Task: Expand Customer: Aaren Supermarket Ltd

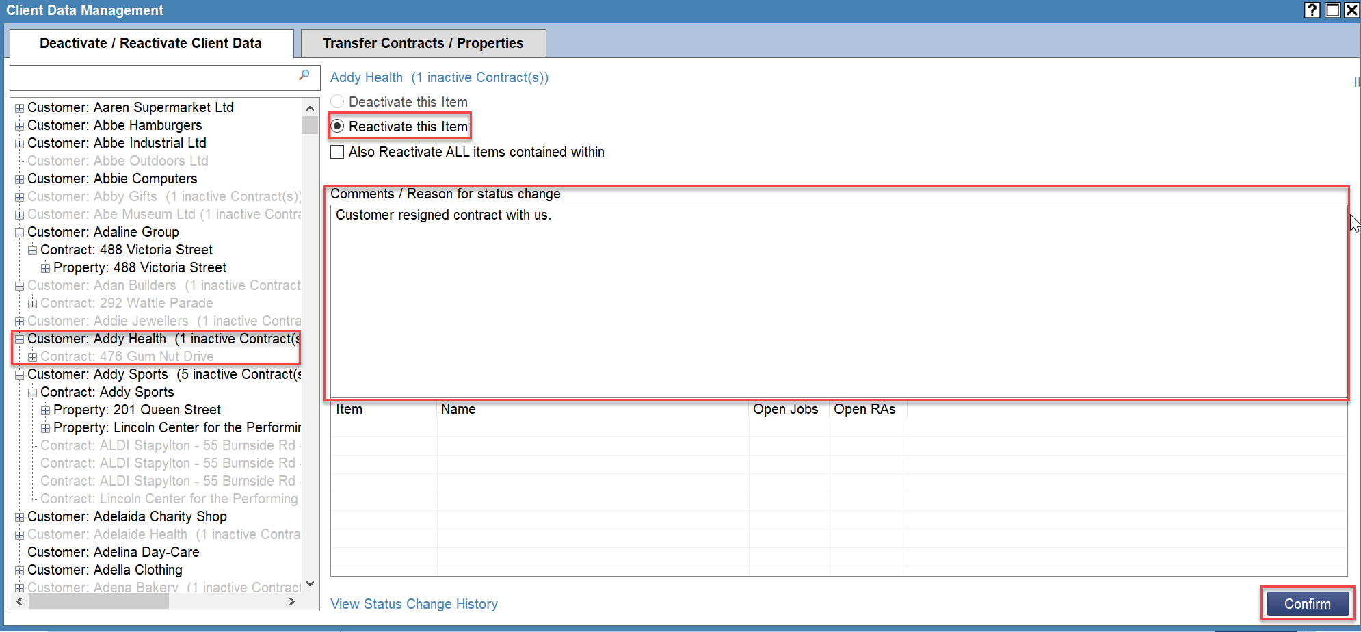Action: click(19, 107)
